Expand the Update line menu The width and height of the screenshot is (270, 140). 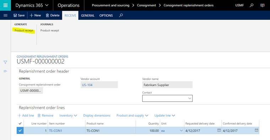coord(164,116)
